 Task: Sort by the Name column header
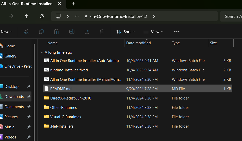click(53, 43)
